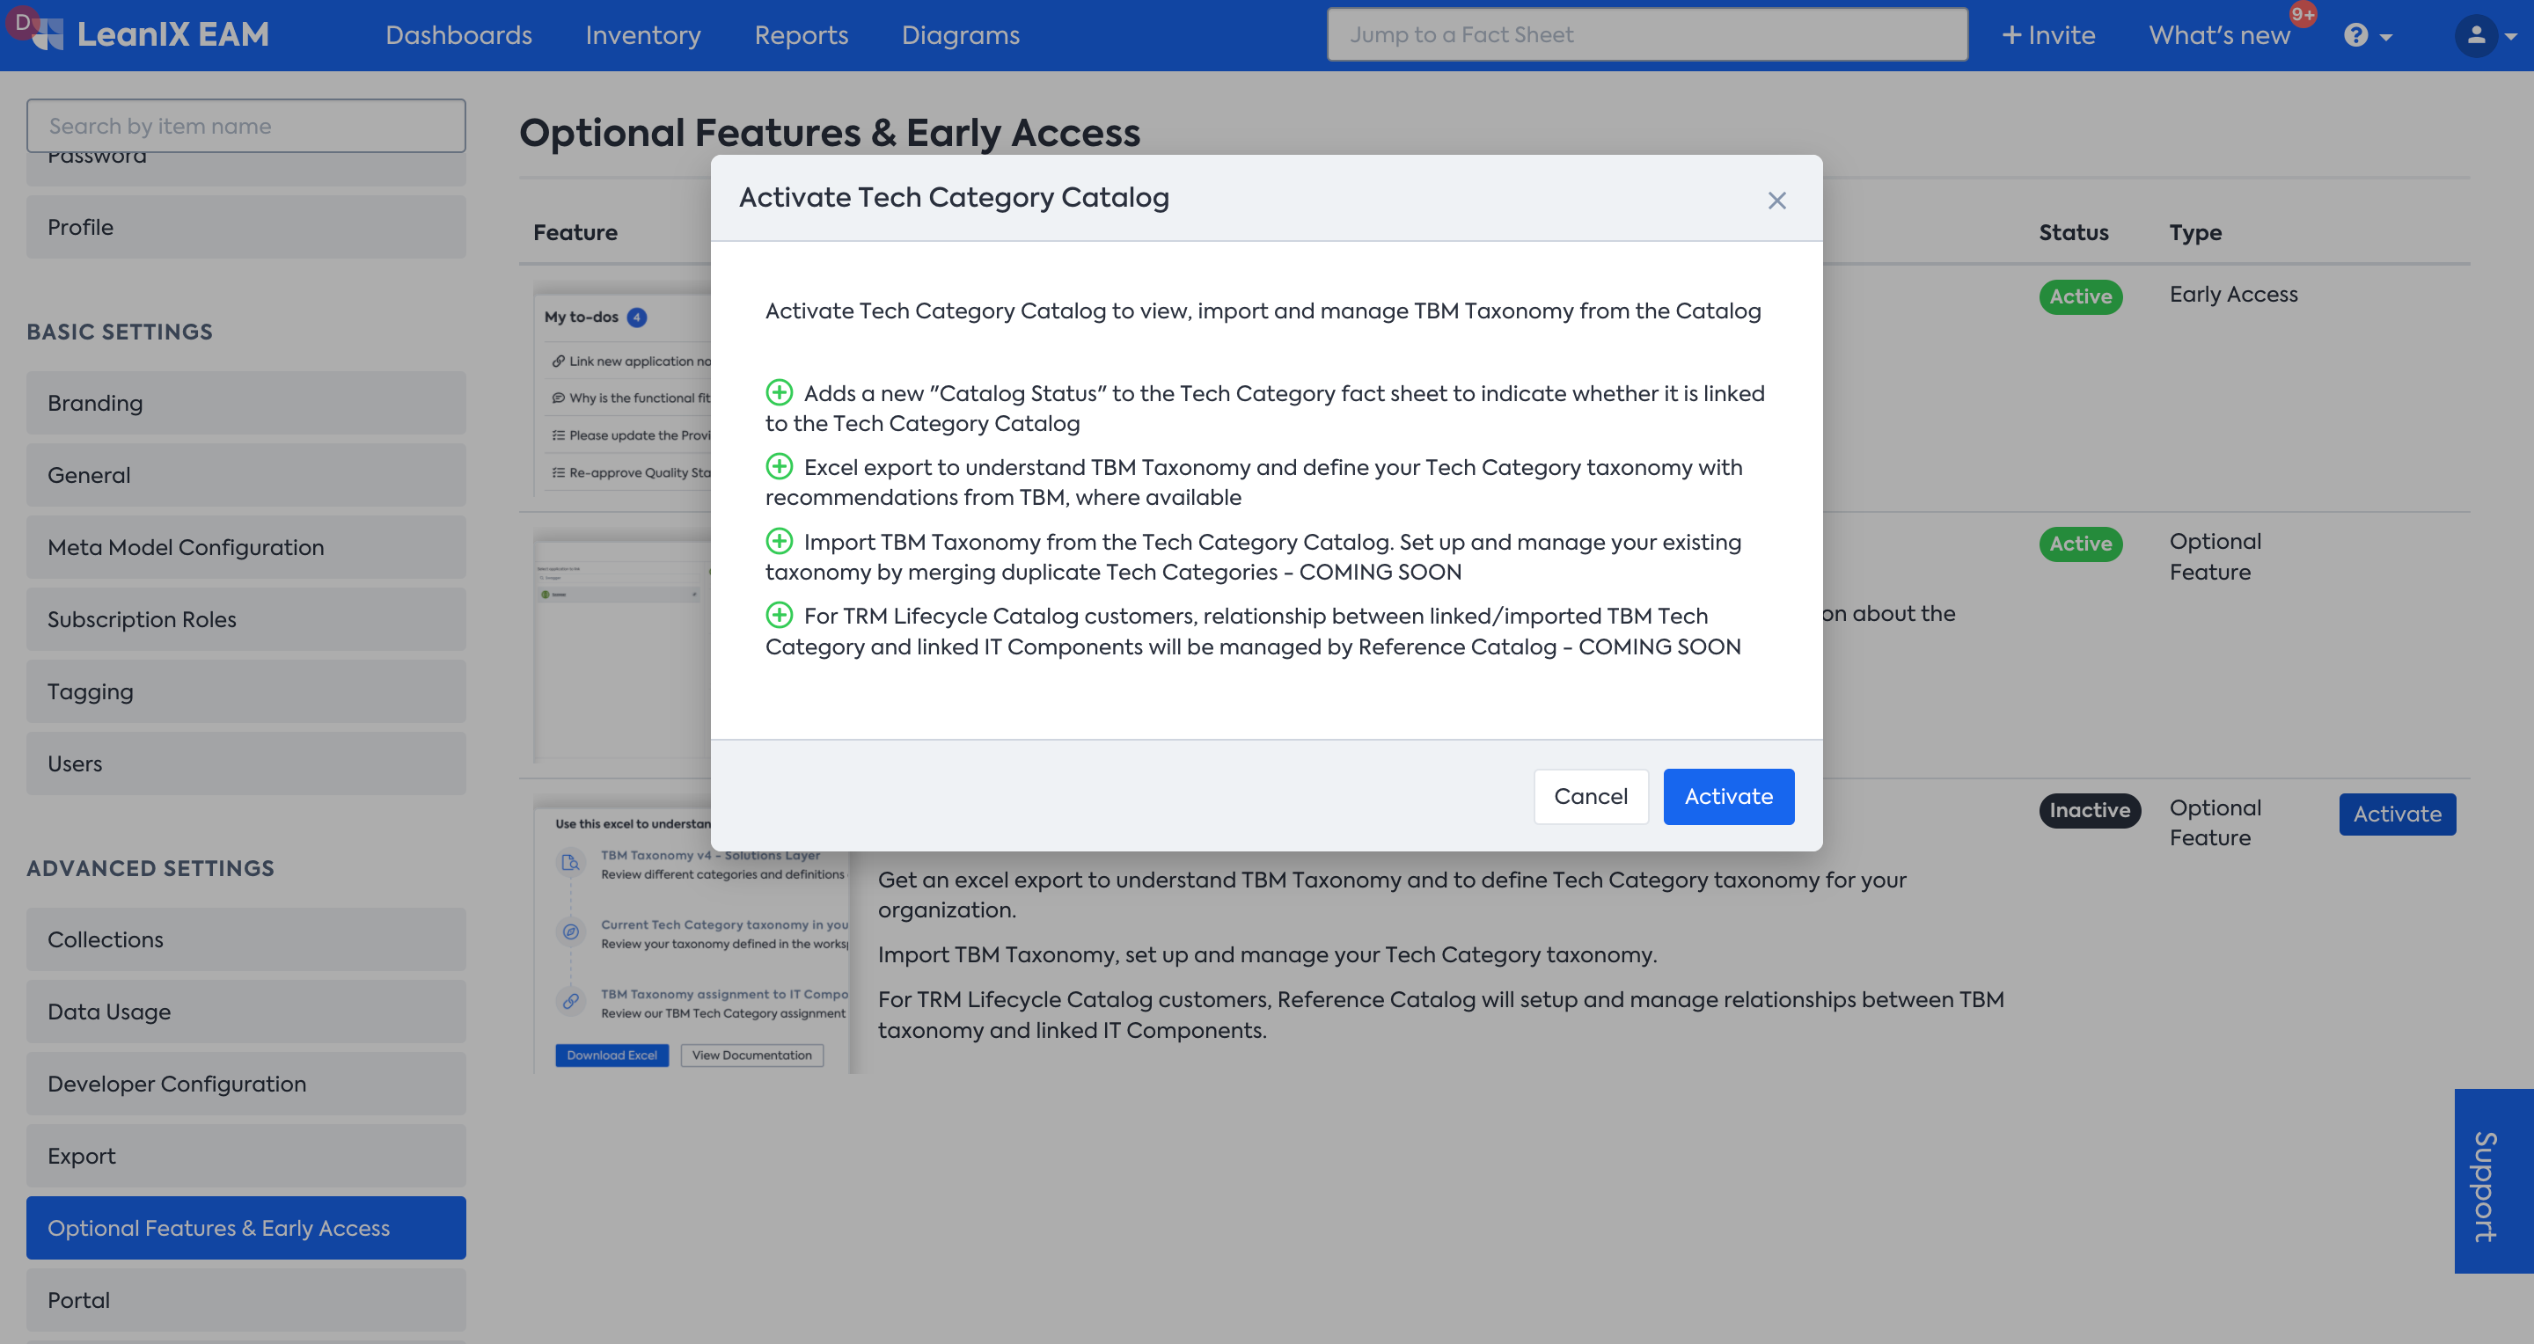Image resolution: width=2534 pixels, height=1344 pixels.
Task: Open the Inventory menu
Action: point(642,35)
